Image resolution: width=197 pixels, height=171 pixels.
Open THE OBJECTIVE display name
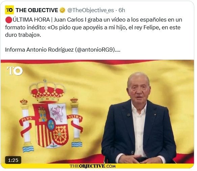pyautogui.click(x=37, y=10)
